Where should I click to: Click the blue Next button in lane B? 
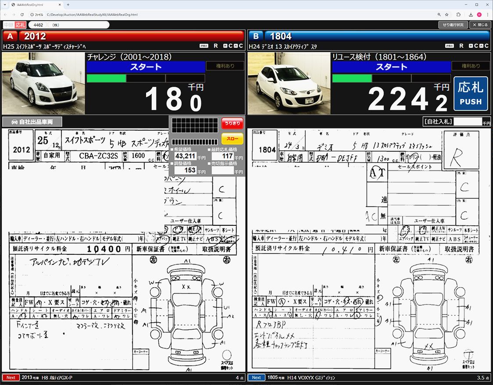point(256,378)
